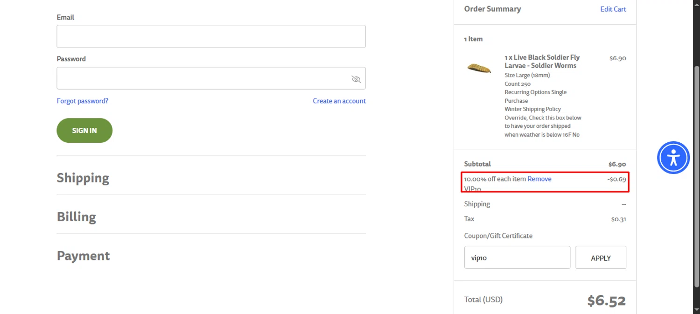
Task: Click the Order Summary heading
Action: tap(492, 9)
